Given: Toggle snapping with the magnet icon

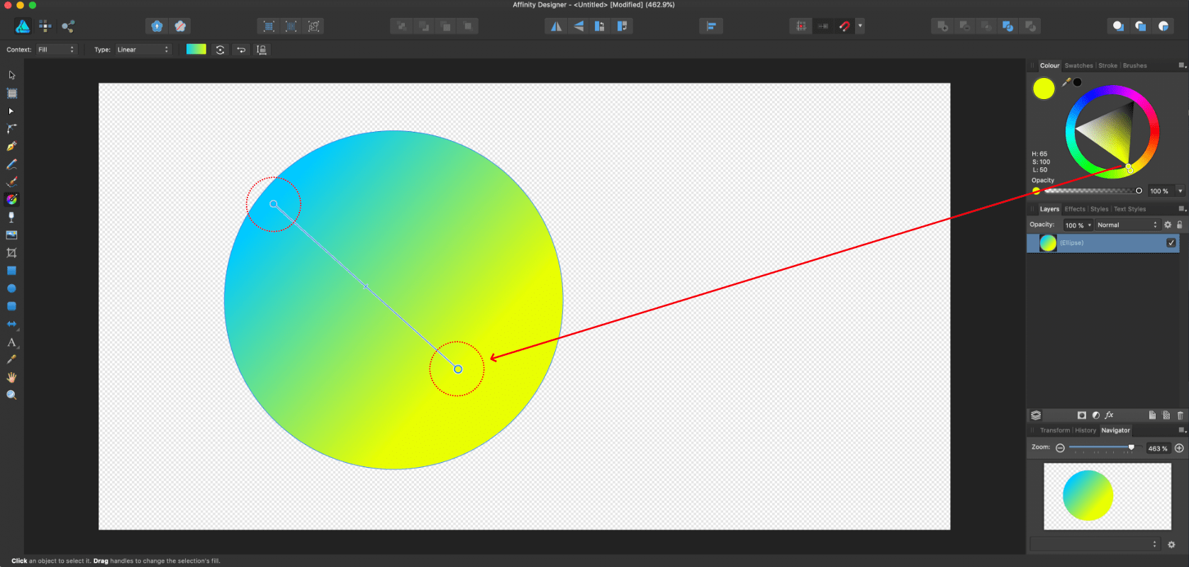Looking at the screenshot, I should pyautogui.click(x=844, y=26).
